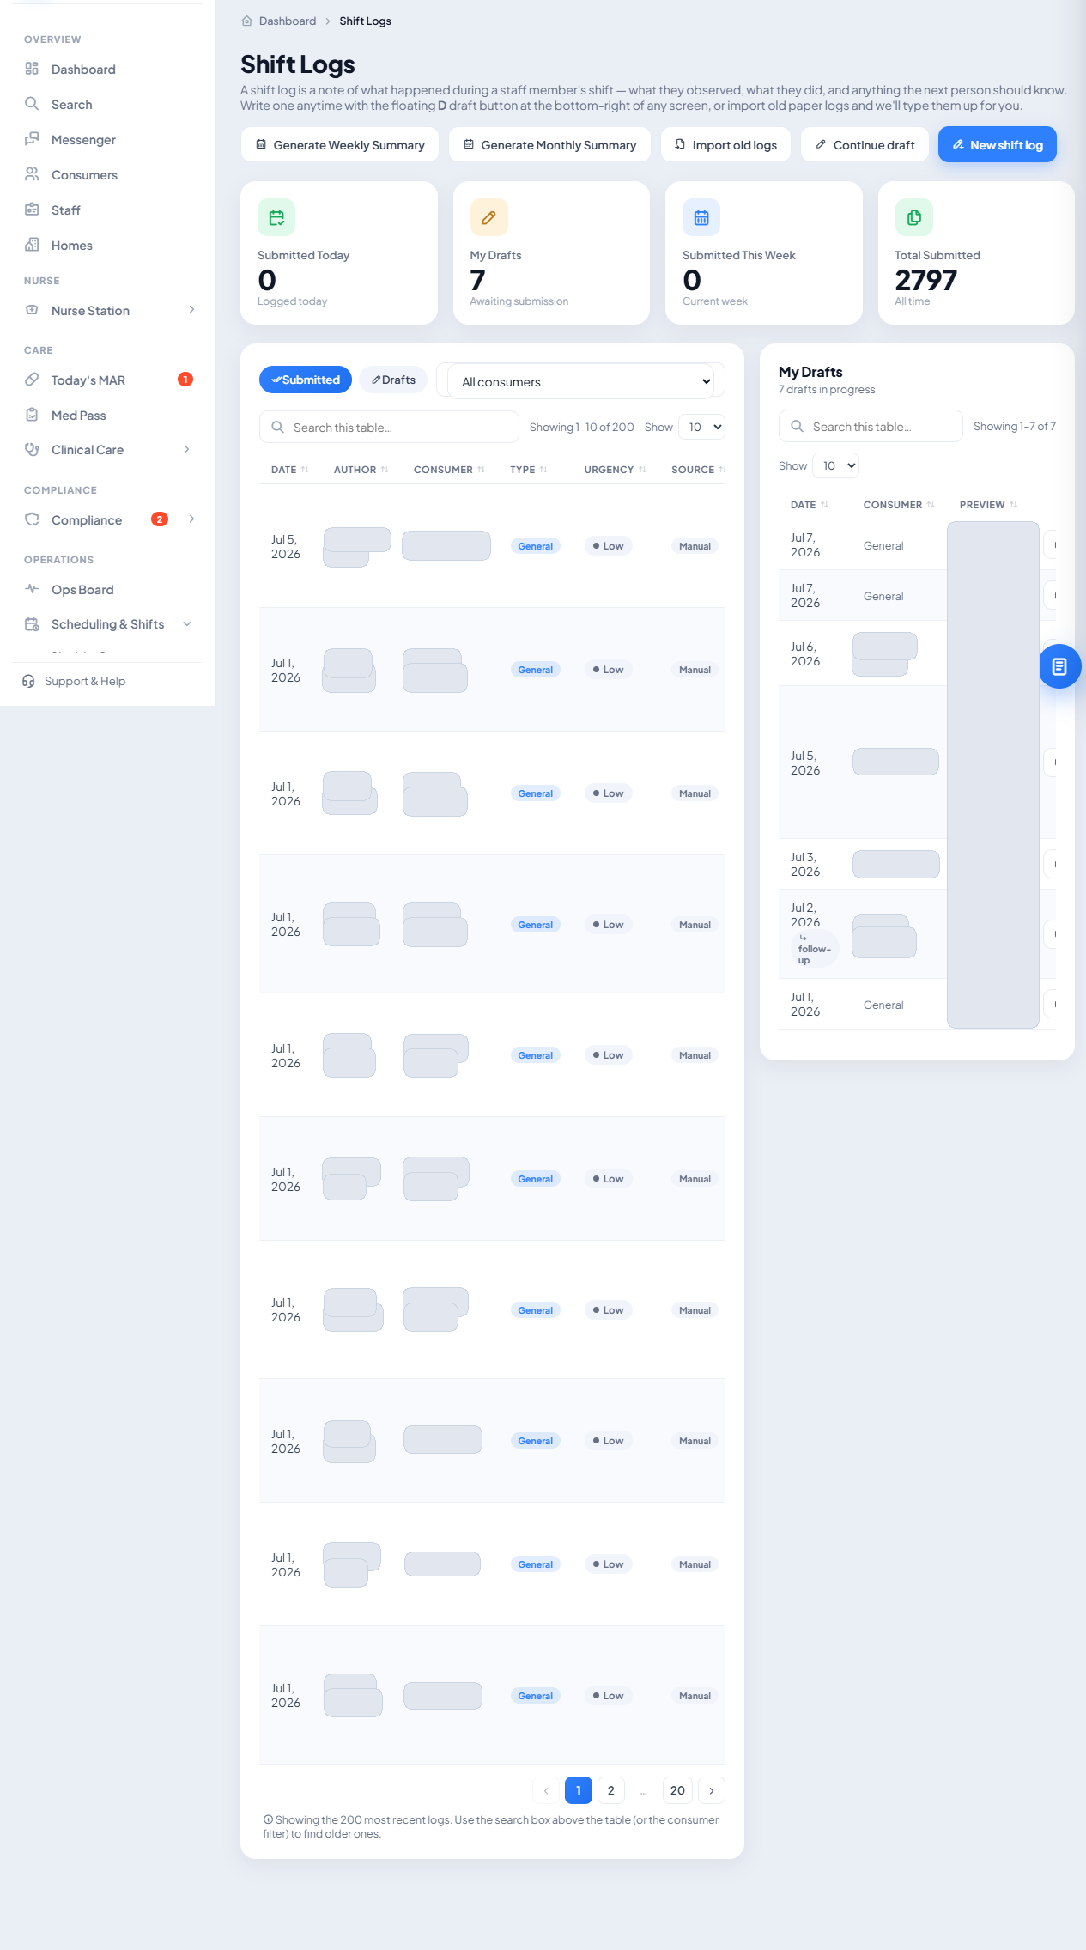This screenshot has height=1950, width=1086.
Task: Go to next page arrow
Action: (x=712, y=1790)
